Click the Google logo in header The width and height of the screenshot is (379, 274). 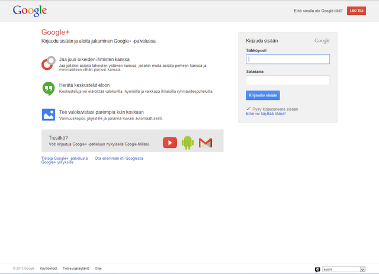[30, 11]
